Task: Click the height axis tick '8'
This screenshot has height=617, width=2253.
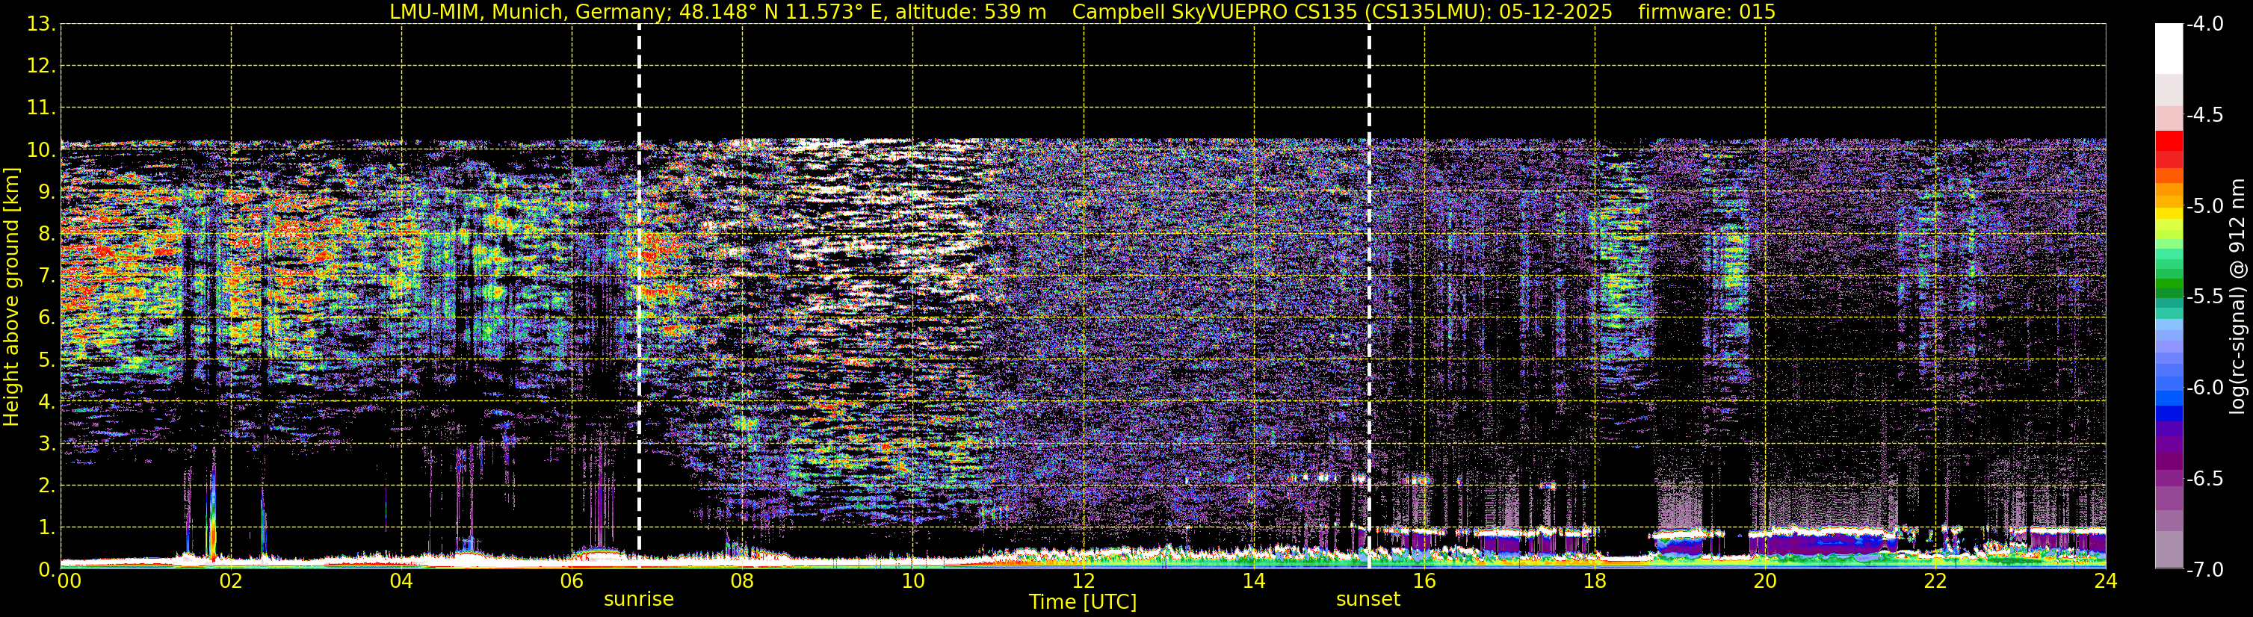Action: 46,235
